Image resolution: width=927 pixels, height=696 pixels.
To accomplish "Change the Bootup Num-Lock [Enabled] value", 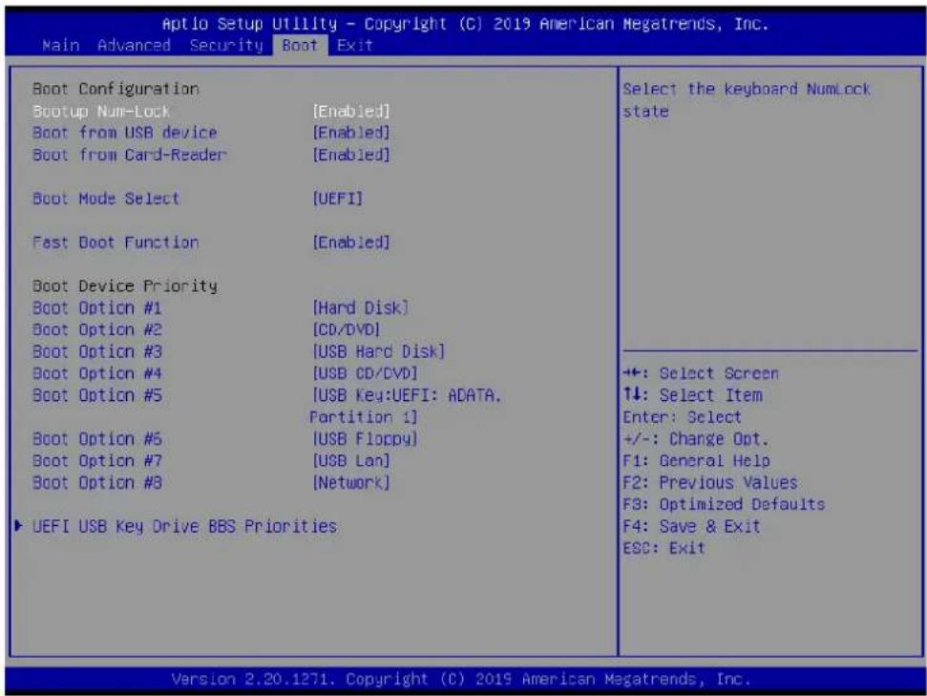I will click(351, 111).
